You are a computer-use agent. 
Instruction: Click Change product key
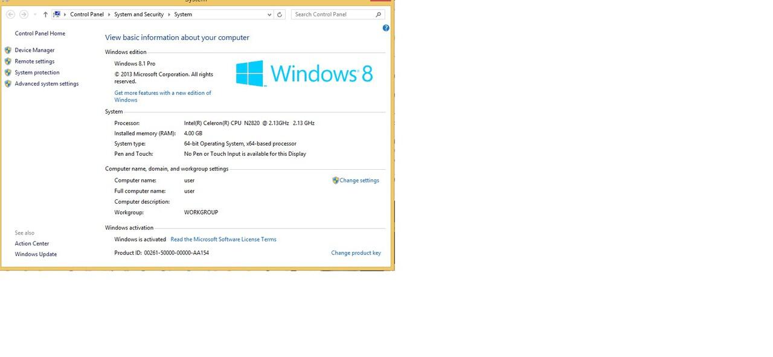pos(356,253)
